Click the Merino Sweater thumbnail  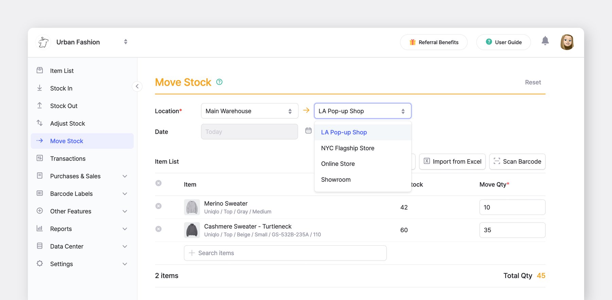pos(192,207)
